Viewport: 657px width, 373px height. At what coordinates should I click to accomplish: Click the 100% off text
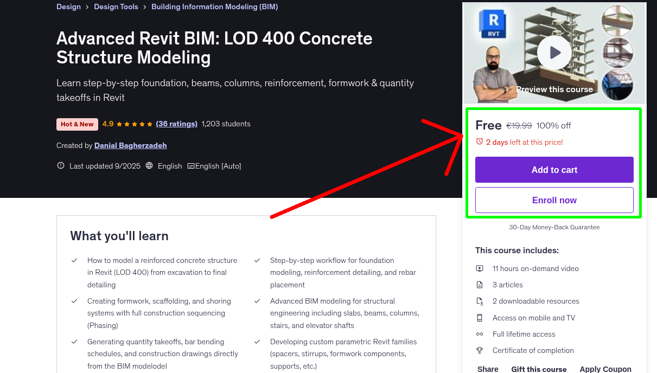(x=553, y=125)
